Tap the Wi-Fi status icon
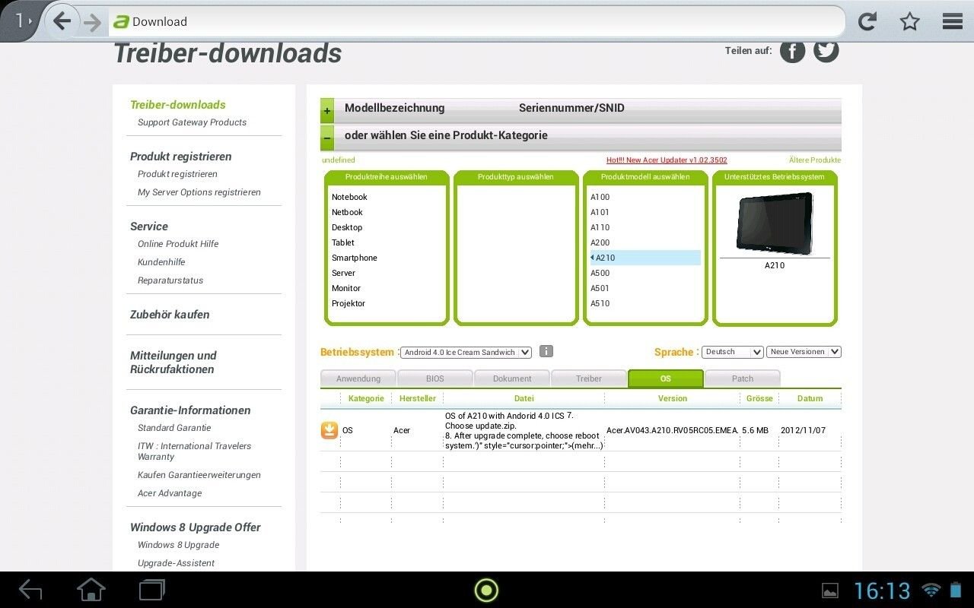The width and height of the screenshot is (974, 608). coord(931,591)
